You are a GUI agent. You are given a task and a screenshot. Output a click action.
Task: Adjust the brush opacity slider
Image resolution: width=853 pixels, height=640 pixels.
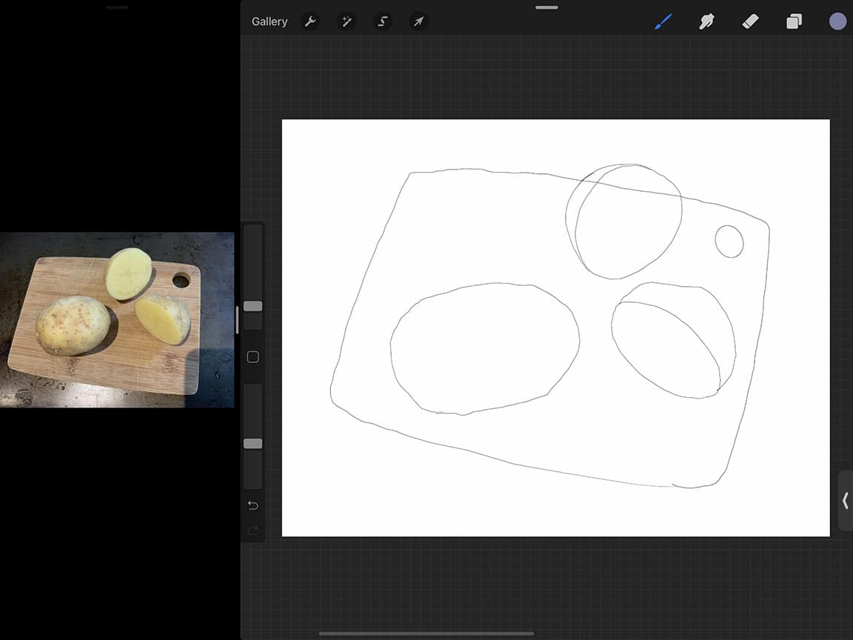pos(252,443)
